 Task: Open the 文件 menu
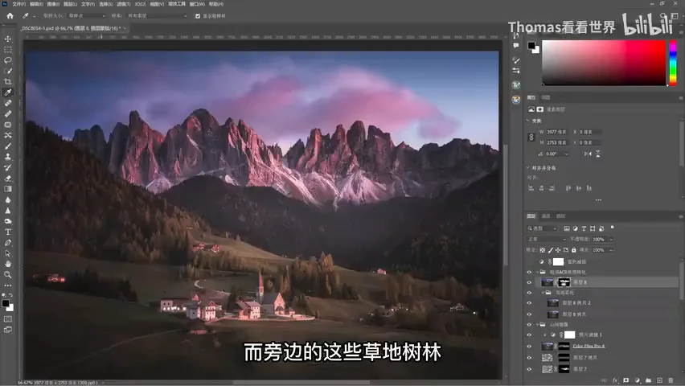click(19, 4)
